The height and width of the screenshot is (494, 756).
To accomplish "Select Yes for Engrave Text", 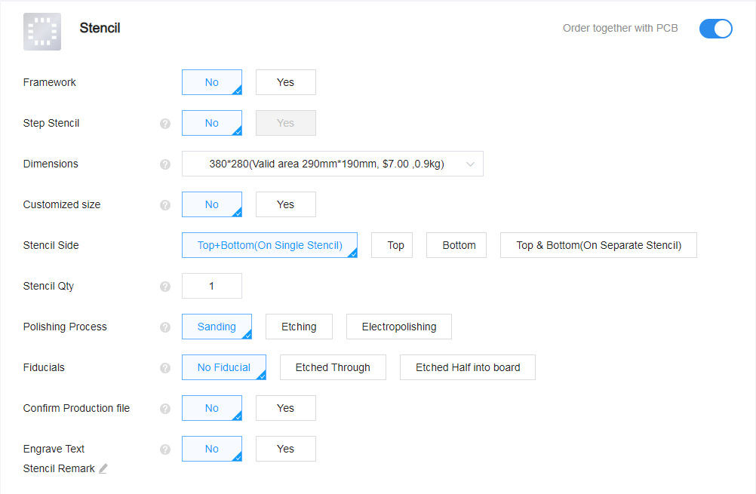I will [x=285, y=449].
